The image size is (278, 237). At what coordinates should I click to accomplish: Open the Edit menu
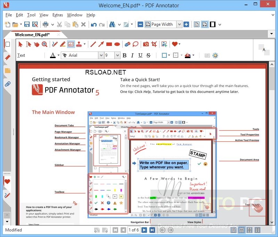19,15
